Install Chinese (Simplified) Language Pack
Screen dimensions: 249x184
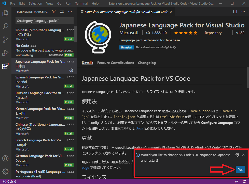pos(68,39)
